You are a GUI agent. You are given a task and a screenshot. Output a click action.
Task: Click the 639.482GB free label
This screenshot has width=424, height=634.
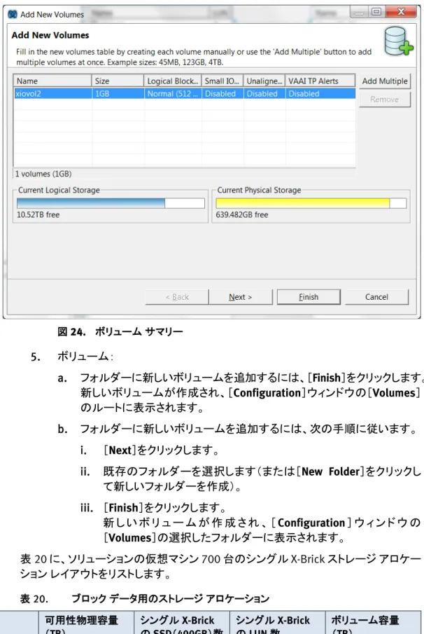242,214
